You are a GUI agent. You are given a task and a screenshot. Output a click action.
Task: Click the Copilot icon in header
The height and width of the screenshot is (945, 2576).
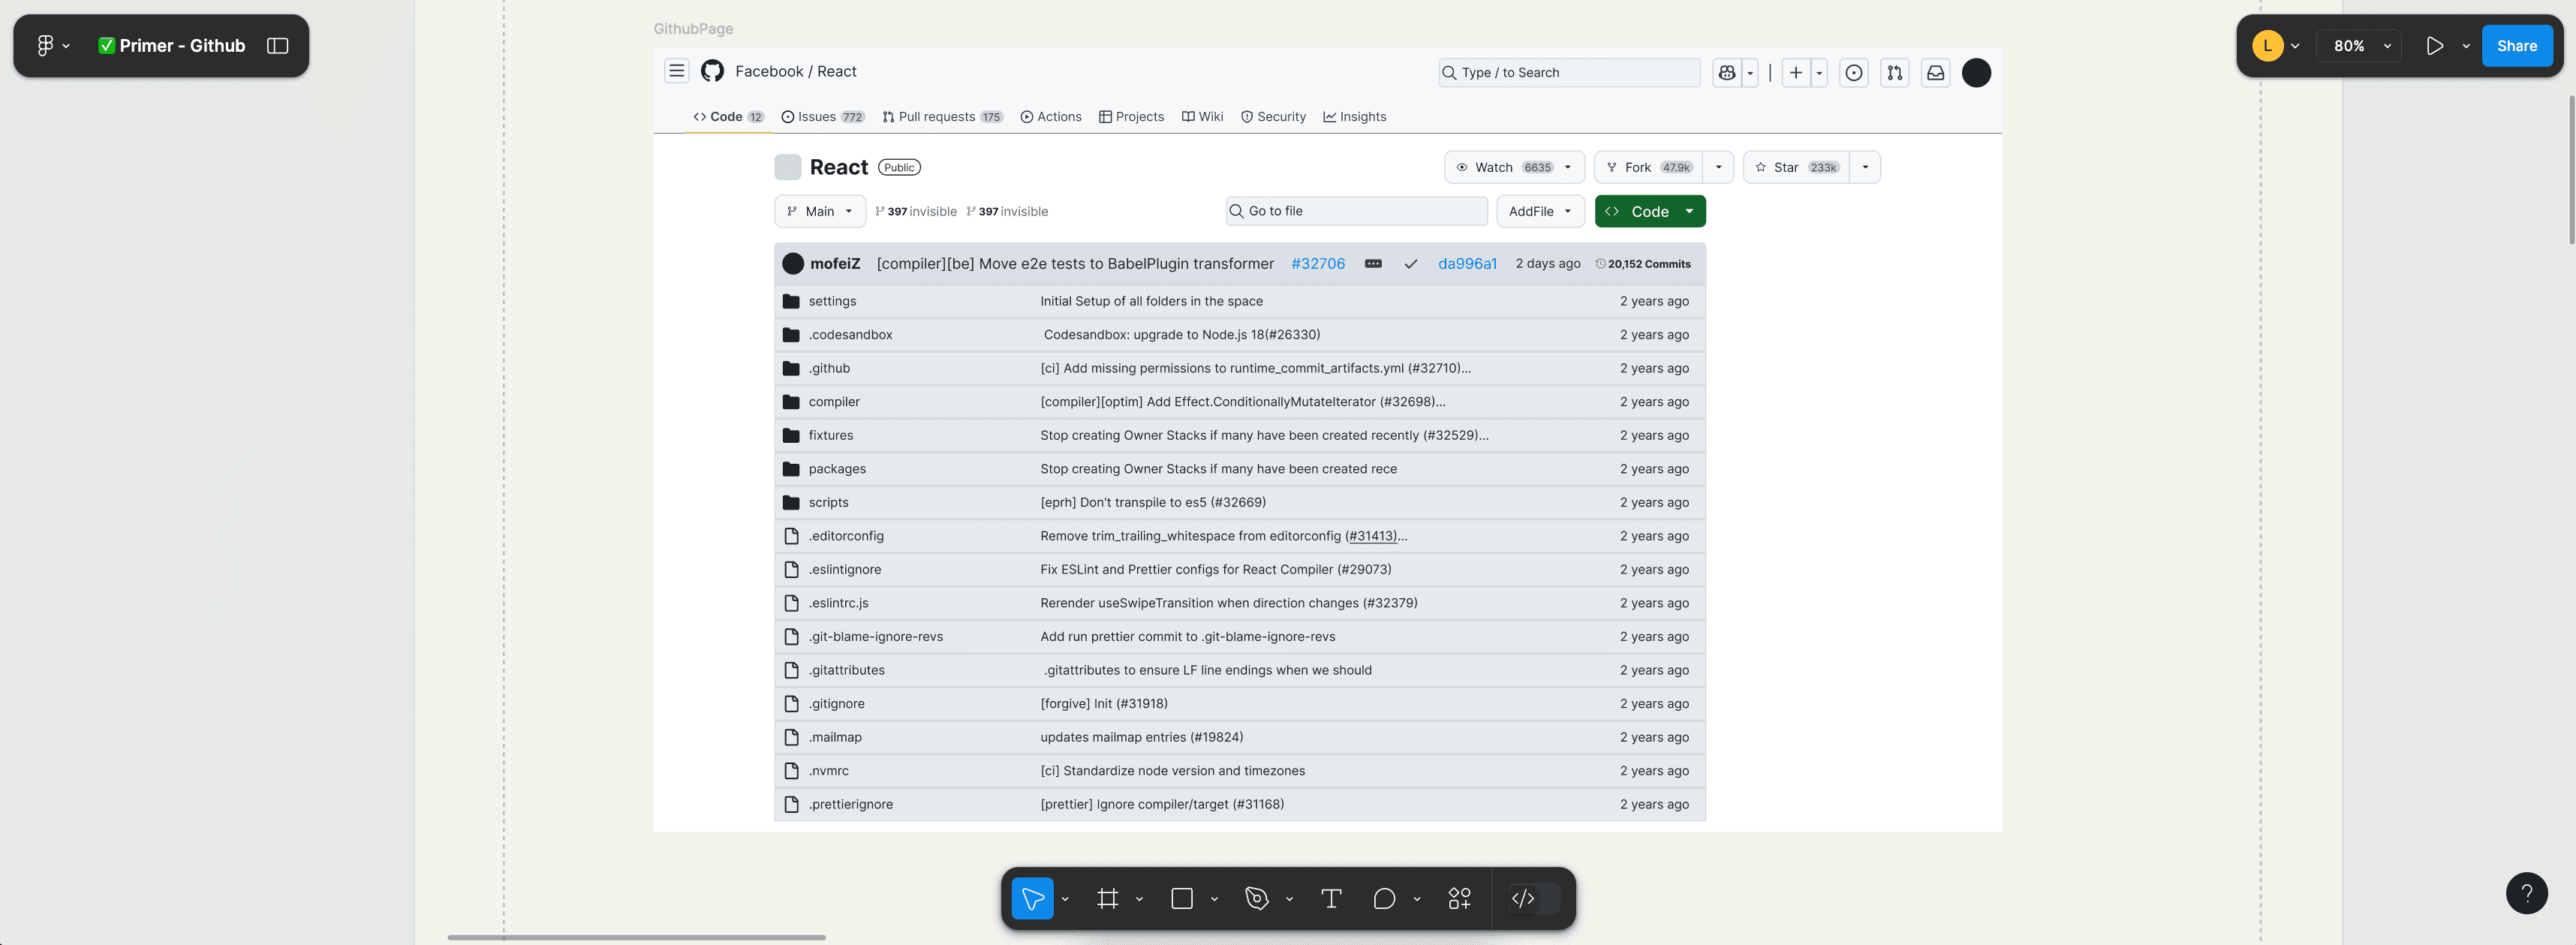coord(1726,72)
